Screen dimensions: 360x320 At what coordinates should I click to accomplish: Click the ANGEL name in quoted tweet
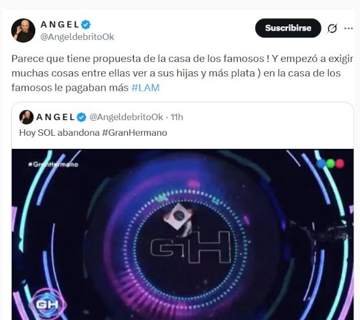point(55,118)
